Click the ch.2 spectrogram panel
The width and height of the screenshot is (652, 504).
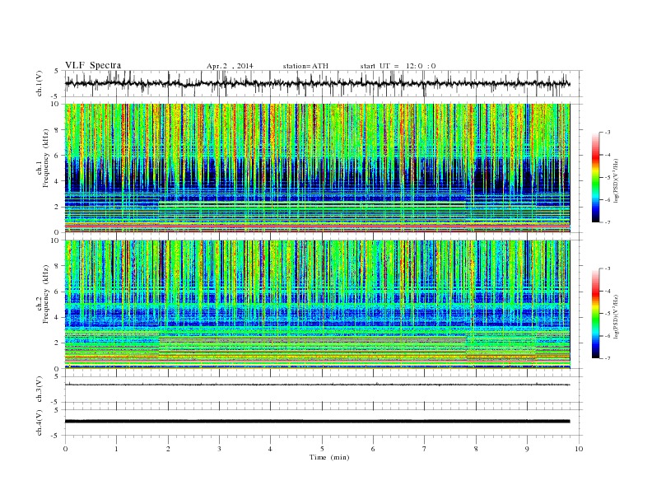point(317,304)
